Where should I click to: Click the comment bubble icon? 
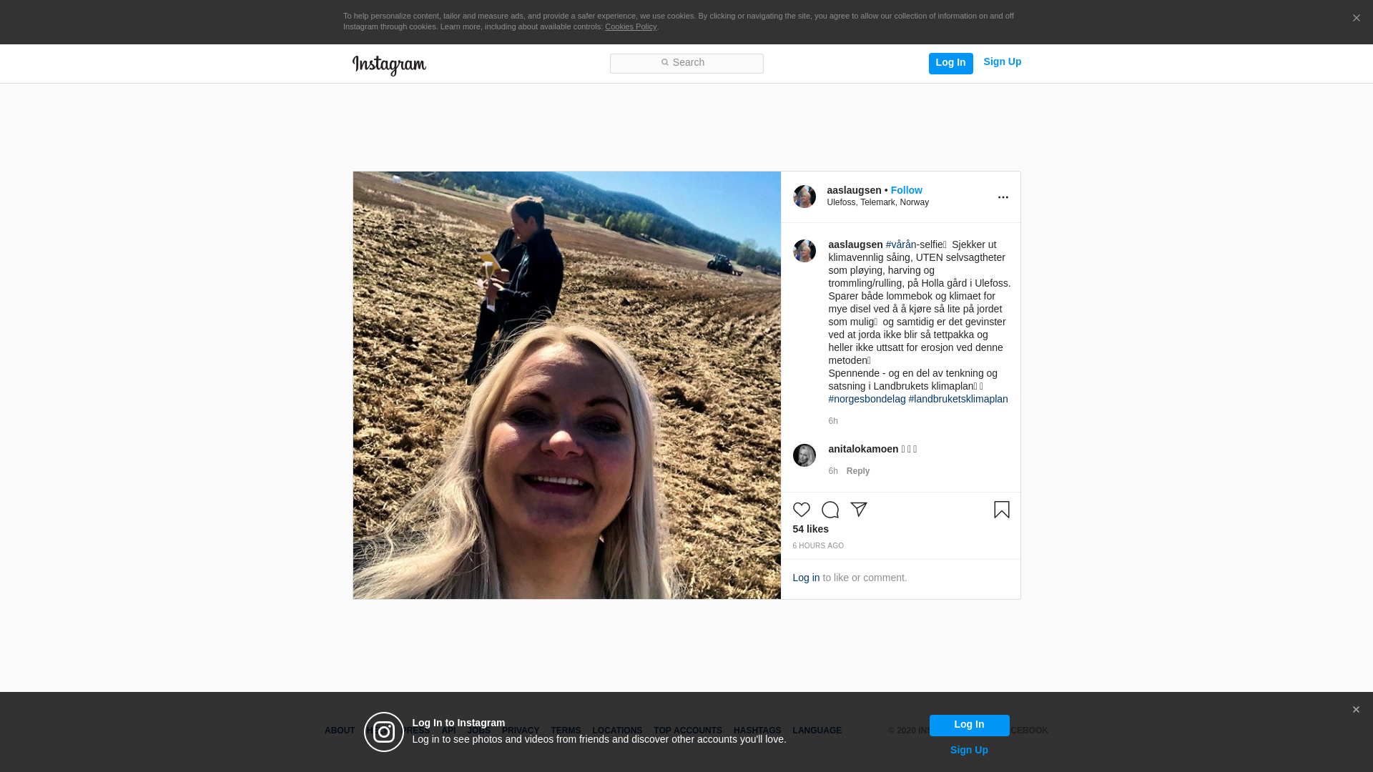pos(830,510)
